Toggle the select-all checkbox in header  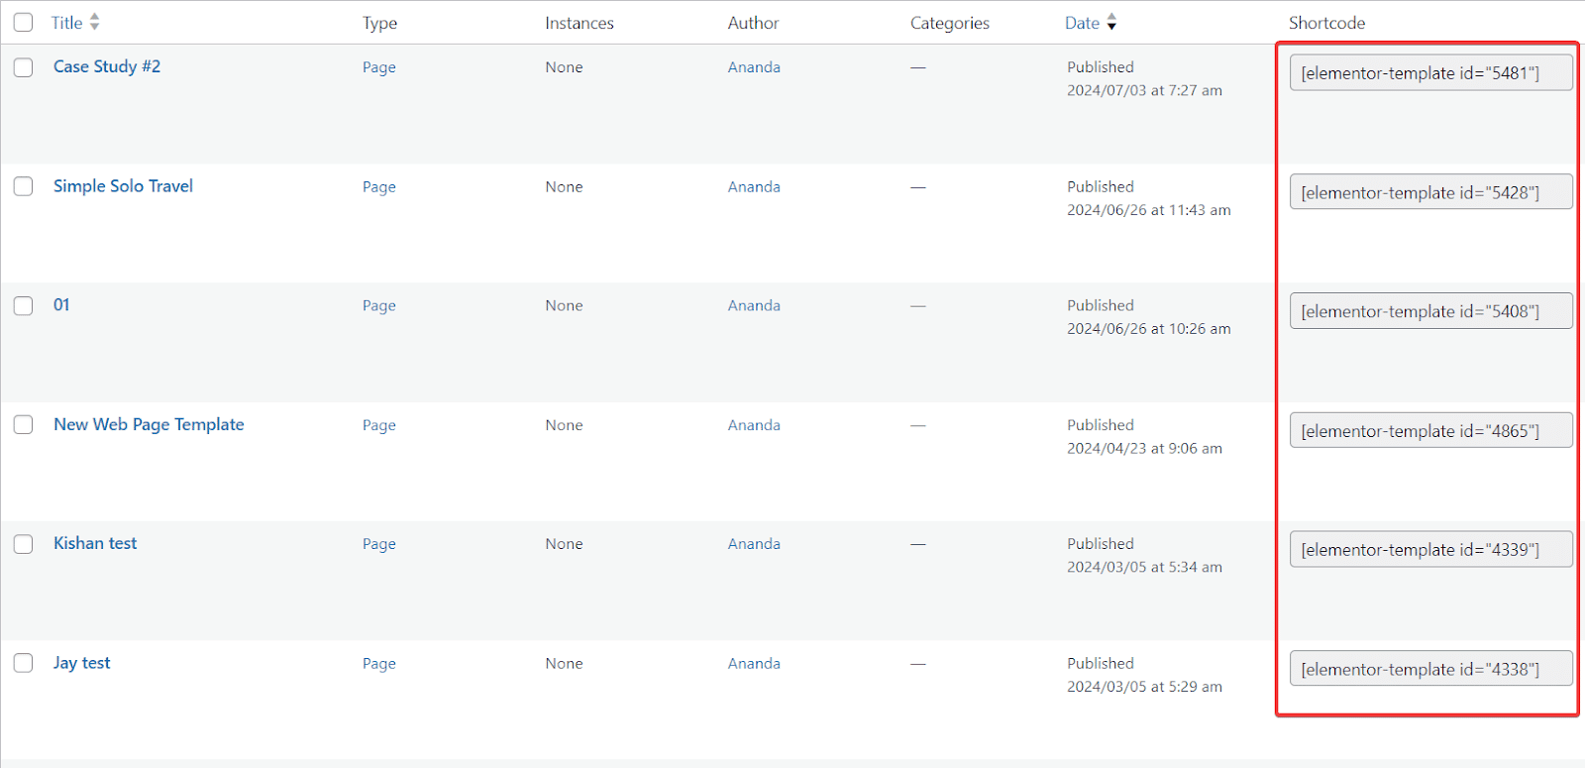tap(23, 22)
